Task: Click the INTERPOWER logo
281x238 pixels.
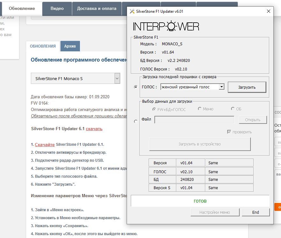Action: 166,26
